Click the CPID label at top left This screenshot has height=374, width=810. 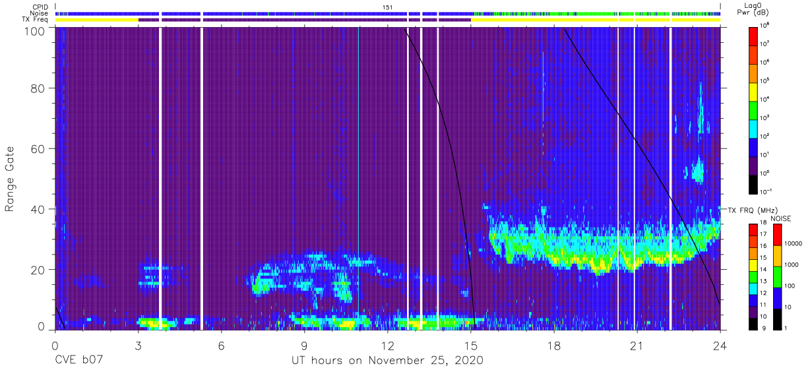[41, 7]
